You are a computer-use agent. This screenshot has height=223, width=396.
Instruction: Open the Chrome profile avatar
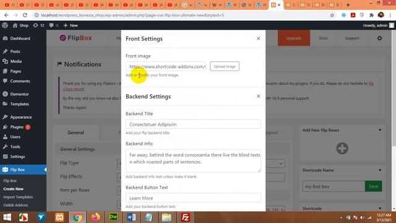(x=381, y=15)
